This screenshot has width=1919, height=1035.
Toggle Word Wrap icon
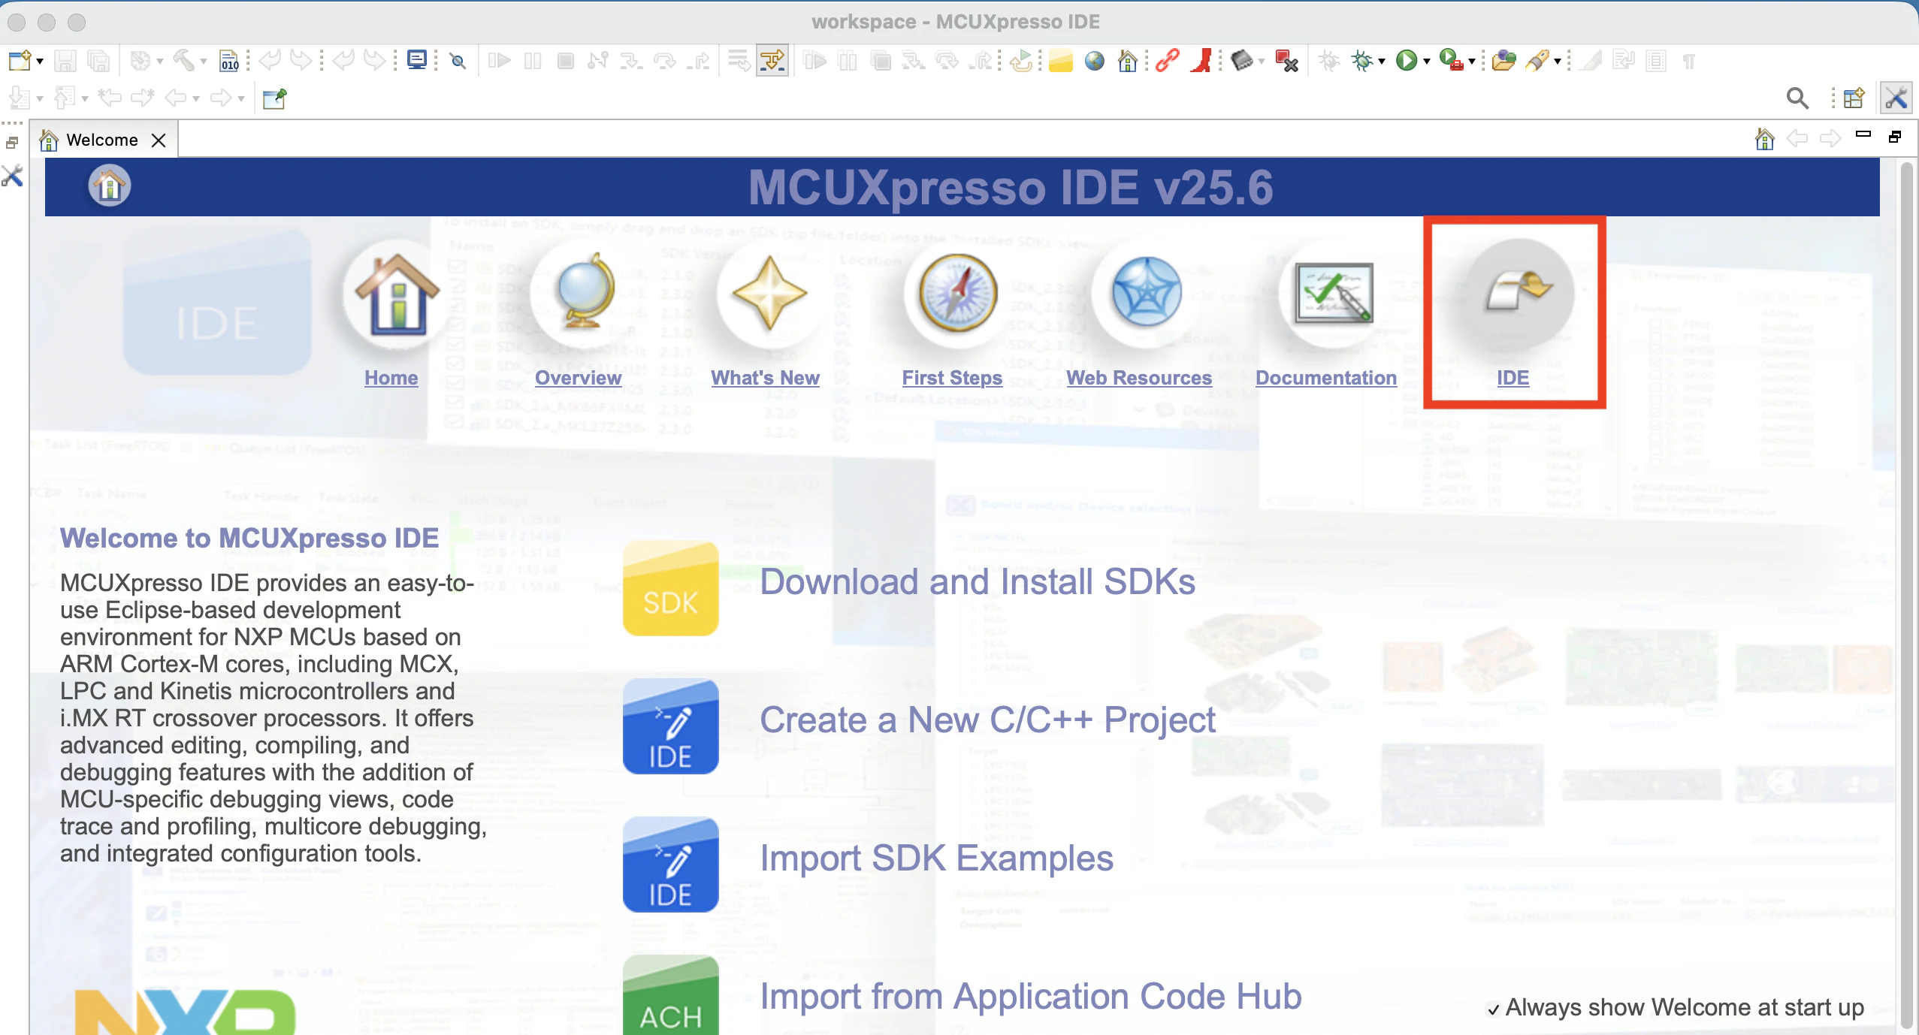point(1623,60)
